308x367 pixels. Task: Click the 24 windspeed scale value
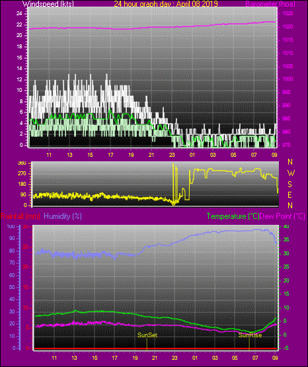click(19, 14)
